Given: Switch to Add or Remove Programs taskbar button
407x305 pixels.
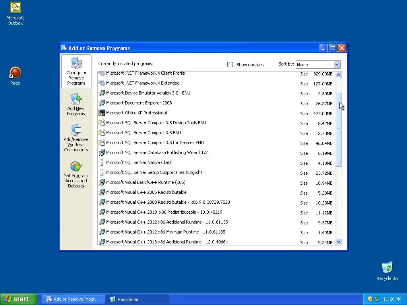Looking at the screenshot, I should click(x=74, y=299).
